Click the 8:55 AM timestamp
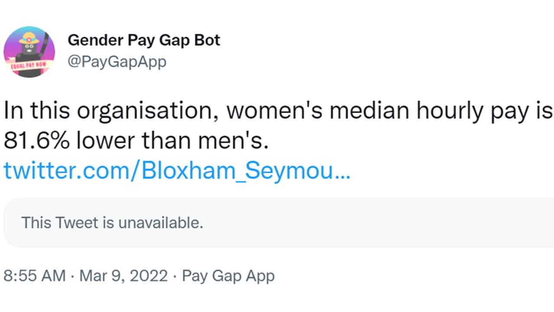Screen dimensions: 554x312 [35, 276]
